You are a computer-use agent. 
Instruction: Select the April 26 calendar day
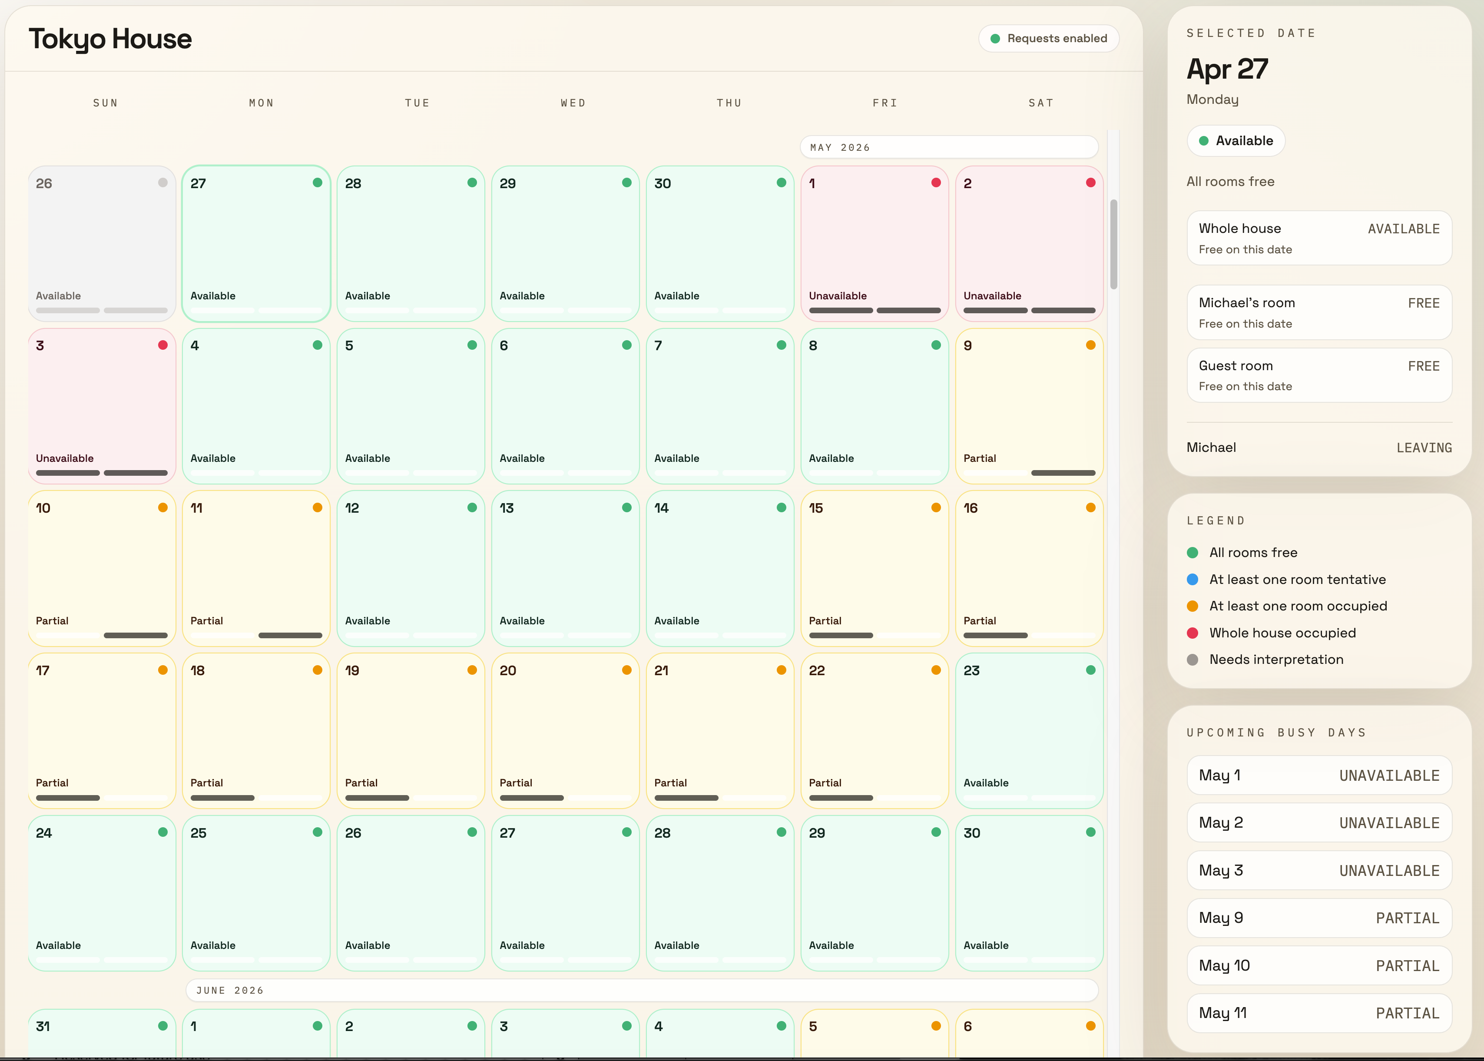[x=102, y=243]
